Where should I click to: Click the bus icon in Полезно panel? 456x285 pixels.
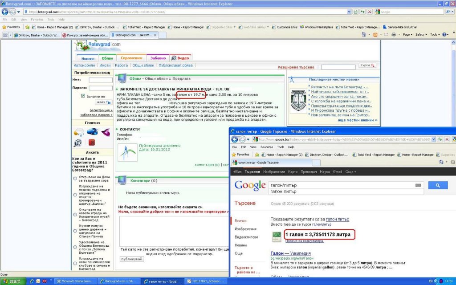coord(92,132)
